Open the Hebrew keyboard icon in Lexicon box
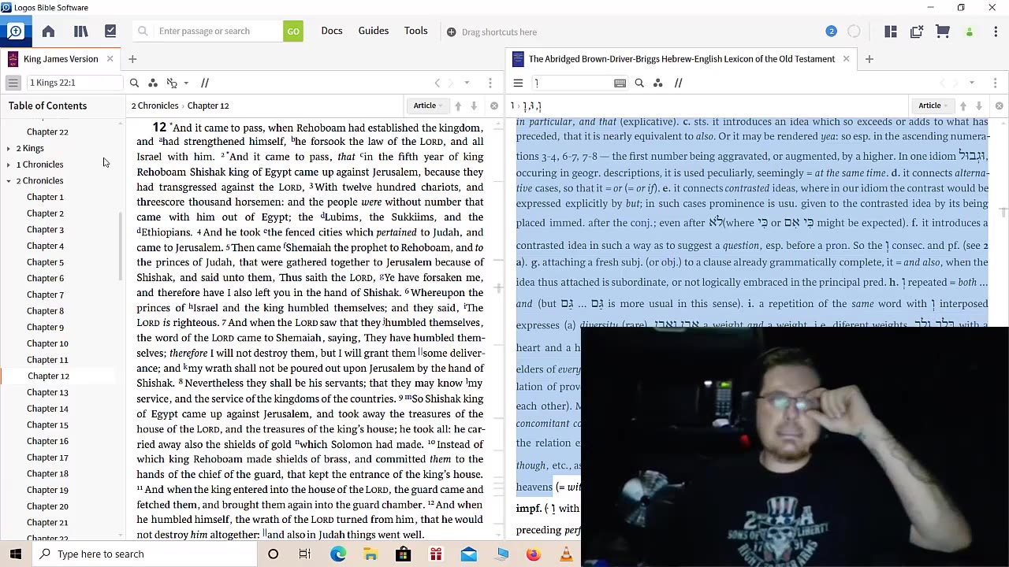Viewport: 1009px width, 567px height. (x=620, y=83)
